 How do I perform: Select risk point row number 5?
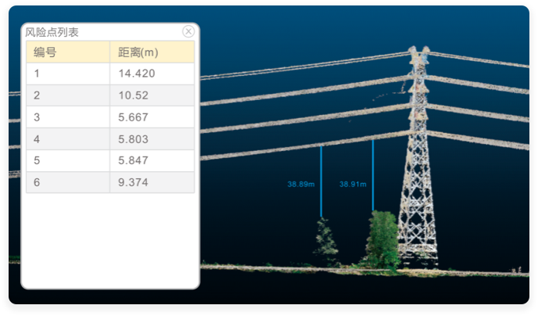click(37, 160)
